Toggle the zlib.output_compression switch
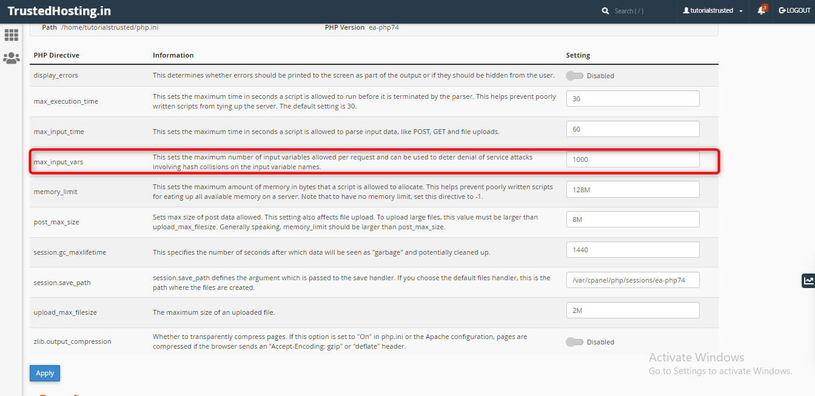The image size is (815, 396). (x=574, y=342)
